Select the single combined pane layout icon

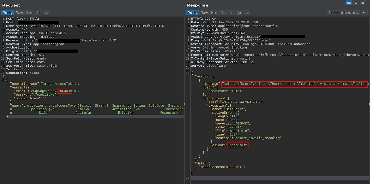click(x=363, y=3)
